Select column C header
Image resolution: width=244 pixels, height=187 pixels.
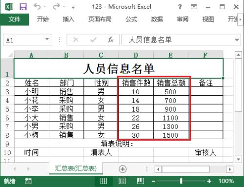coord(101,55)
